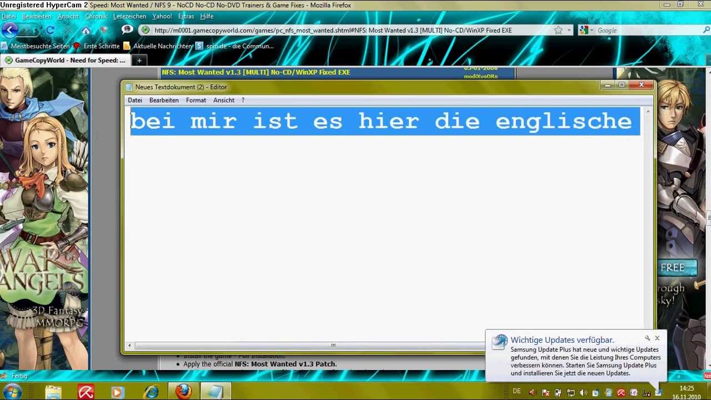Click the Wichtige Updates verfügbar heading
Screen dimensions: 711x400
click(562, 340)
